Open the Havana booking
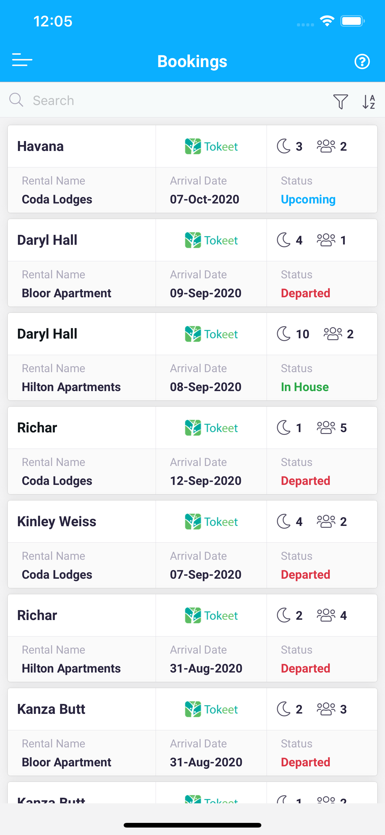The height and width of the screenshot is (835, 385). [x=192, y=169]
